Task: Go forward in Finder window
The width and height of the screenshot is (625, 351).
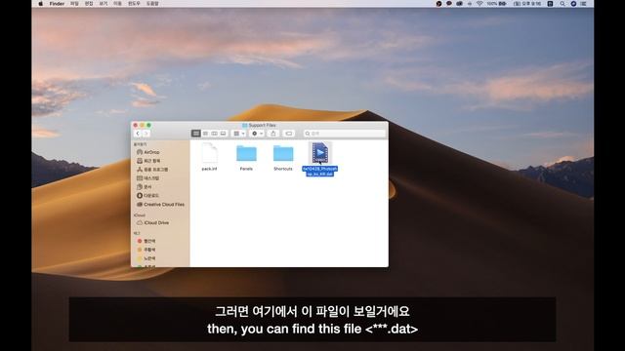Action: click(146, 134)
